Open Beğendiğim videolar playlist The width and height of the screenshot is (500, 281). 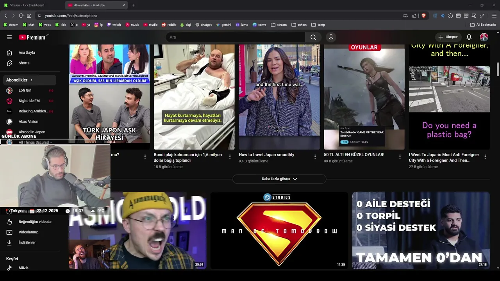30,222
